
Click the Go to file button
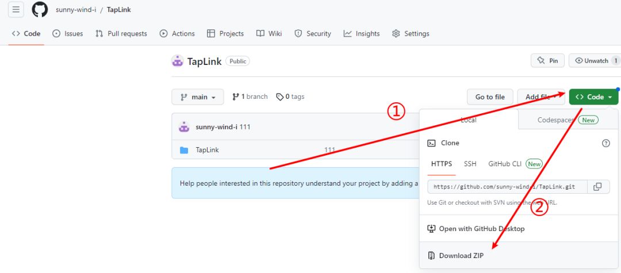490,97
